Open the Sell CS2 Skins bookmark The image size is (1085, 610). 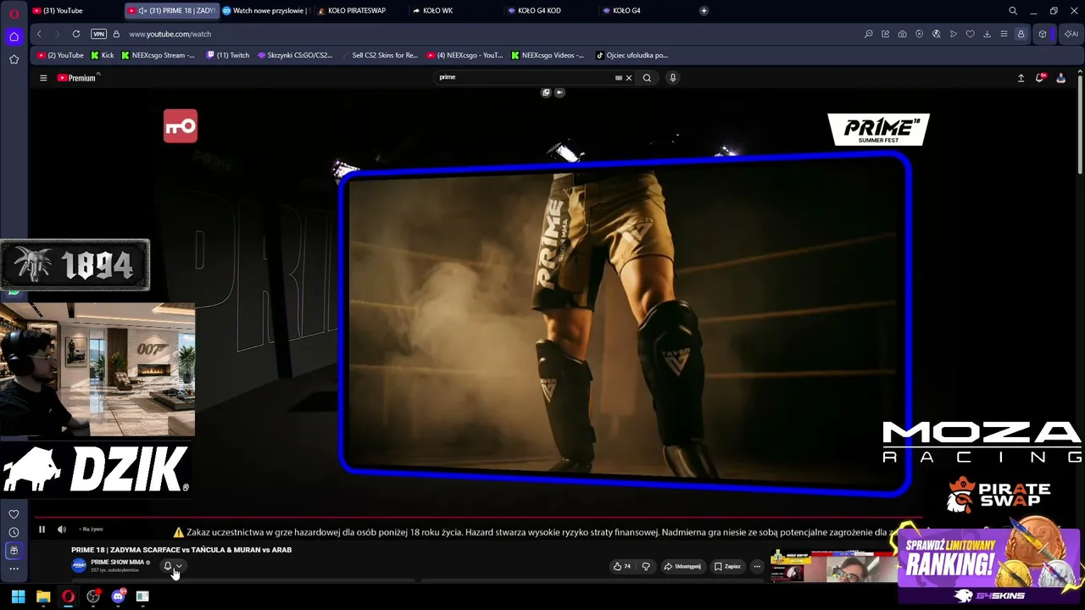(x=380, y=55)
